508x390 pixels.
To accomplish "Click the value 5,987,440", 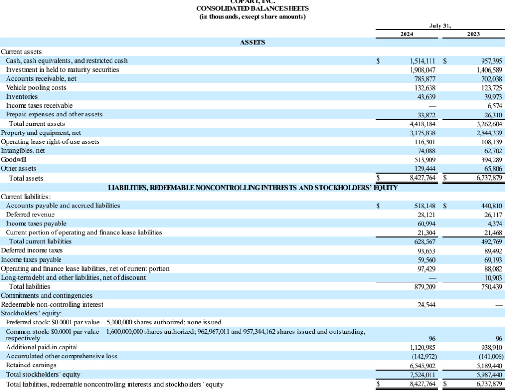I will pos(489,375).
